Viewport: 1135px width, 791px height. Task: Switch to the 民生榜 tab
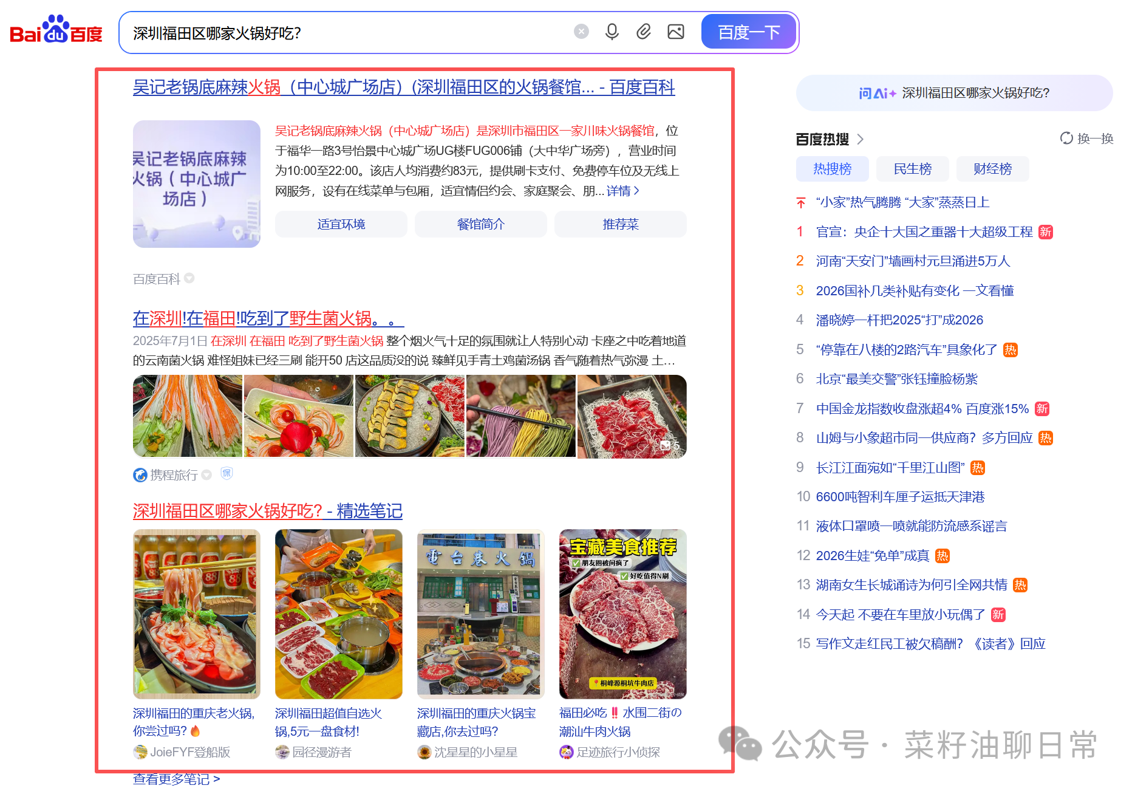pyautogui.click(x=912, y=169)
